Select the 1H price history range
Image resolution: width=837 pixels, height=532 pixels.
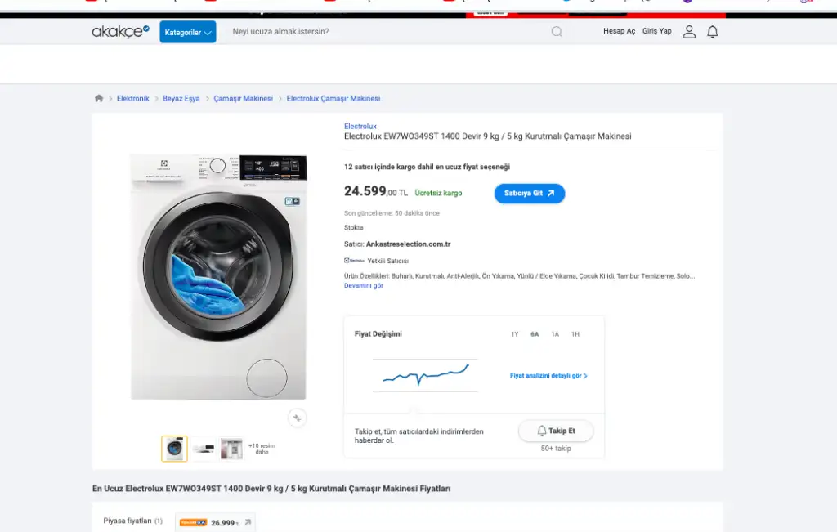click(575, 334)
